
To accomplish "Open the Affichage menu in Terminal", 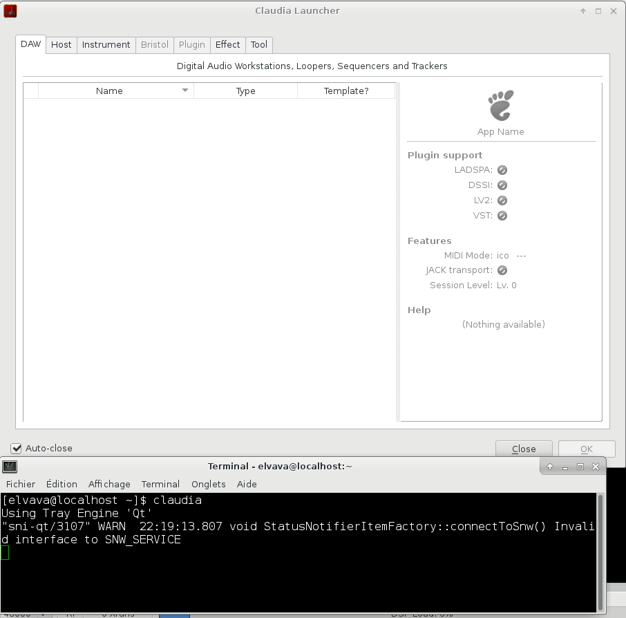I will pyautogui.click(x=109, y=484).
